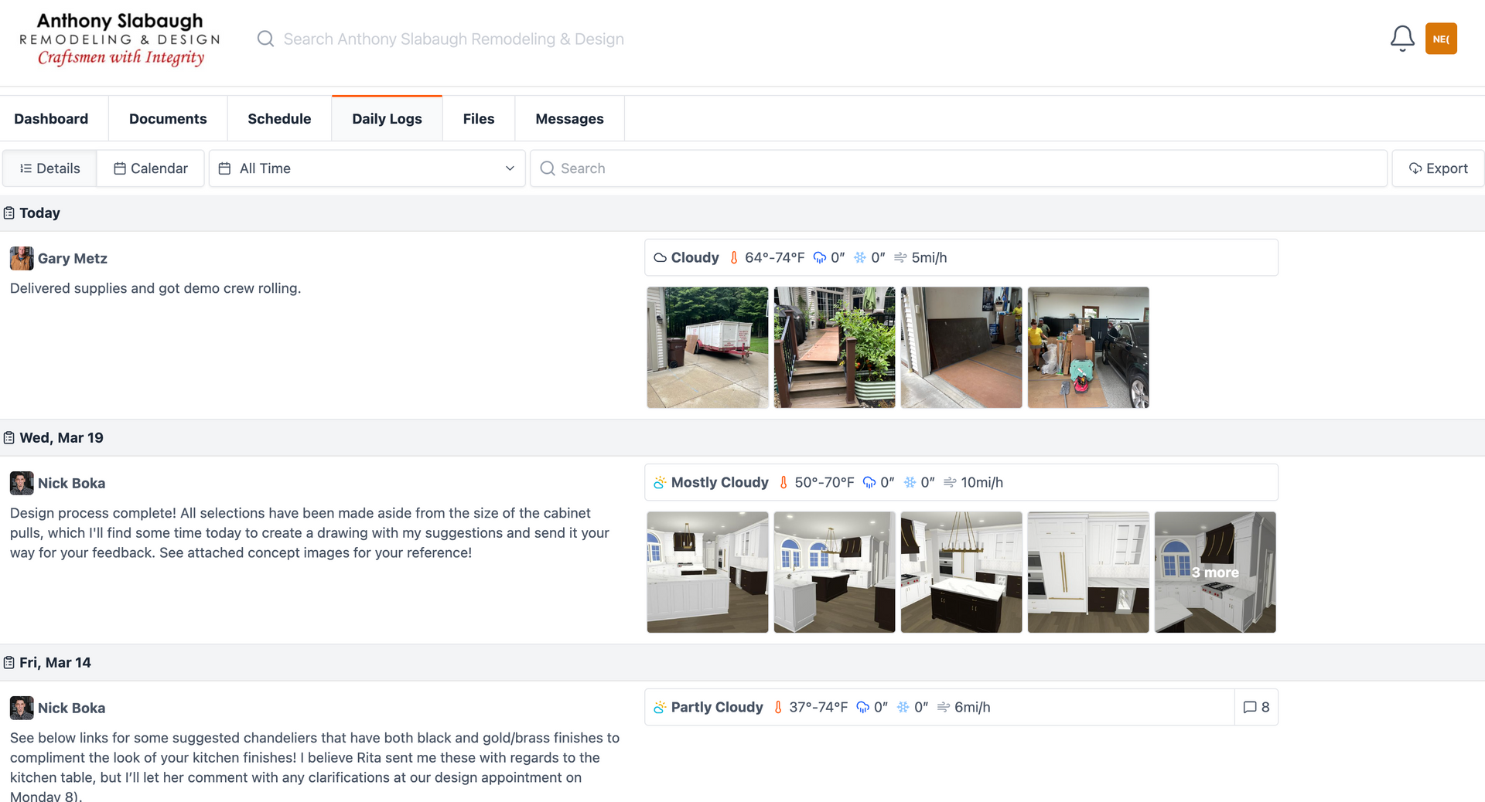
Task: Click the Gary Metz author name
Action: coord(73,259)
